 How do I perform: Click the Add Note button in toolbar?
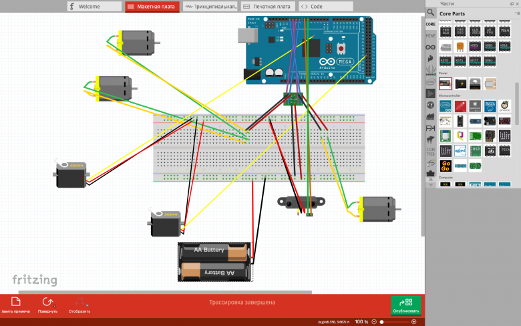pyautogui.click(x=15, y=305)
